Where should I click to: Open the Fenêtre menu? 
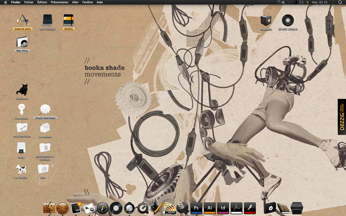tap(88, 2)
